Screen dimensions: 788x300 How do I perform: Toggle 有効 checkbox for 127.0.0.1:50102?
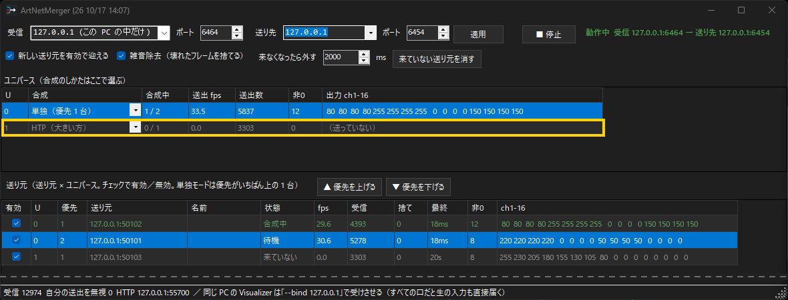coord(16,224)
